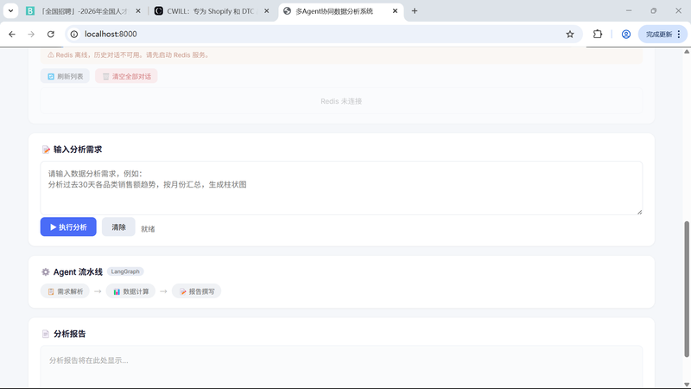Close the 全国招聘 tab
The height and width of the screenshot is (389, 691).
coord(138,11)
